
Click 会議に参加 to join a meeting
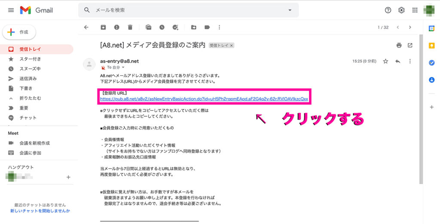(x=31, y=153)
